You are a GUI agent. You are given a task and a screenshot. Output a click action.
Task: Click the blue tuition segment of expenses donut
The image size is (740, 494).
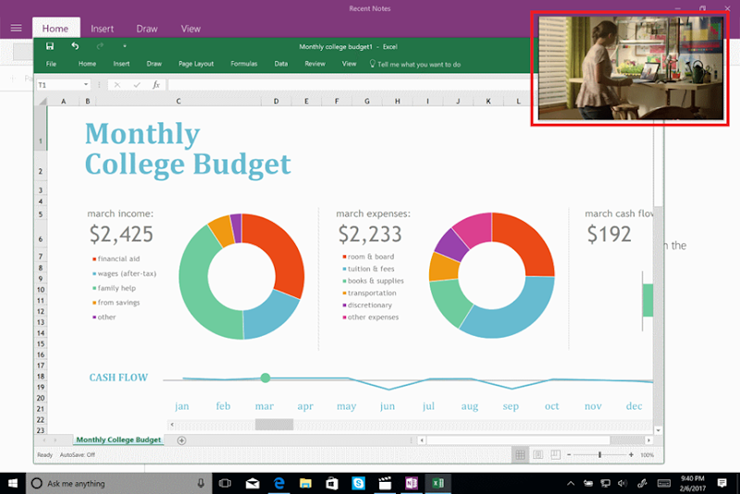[514, 316]
